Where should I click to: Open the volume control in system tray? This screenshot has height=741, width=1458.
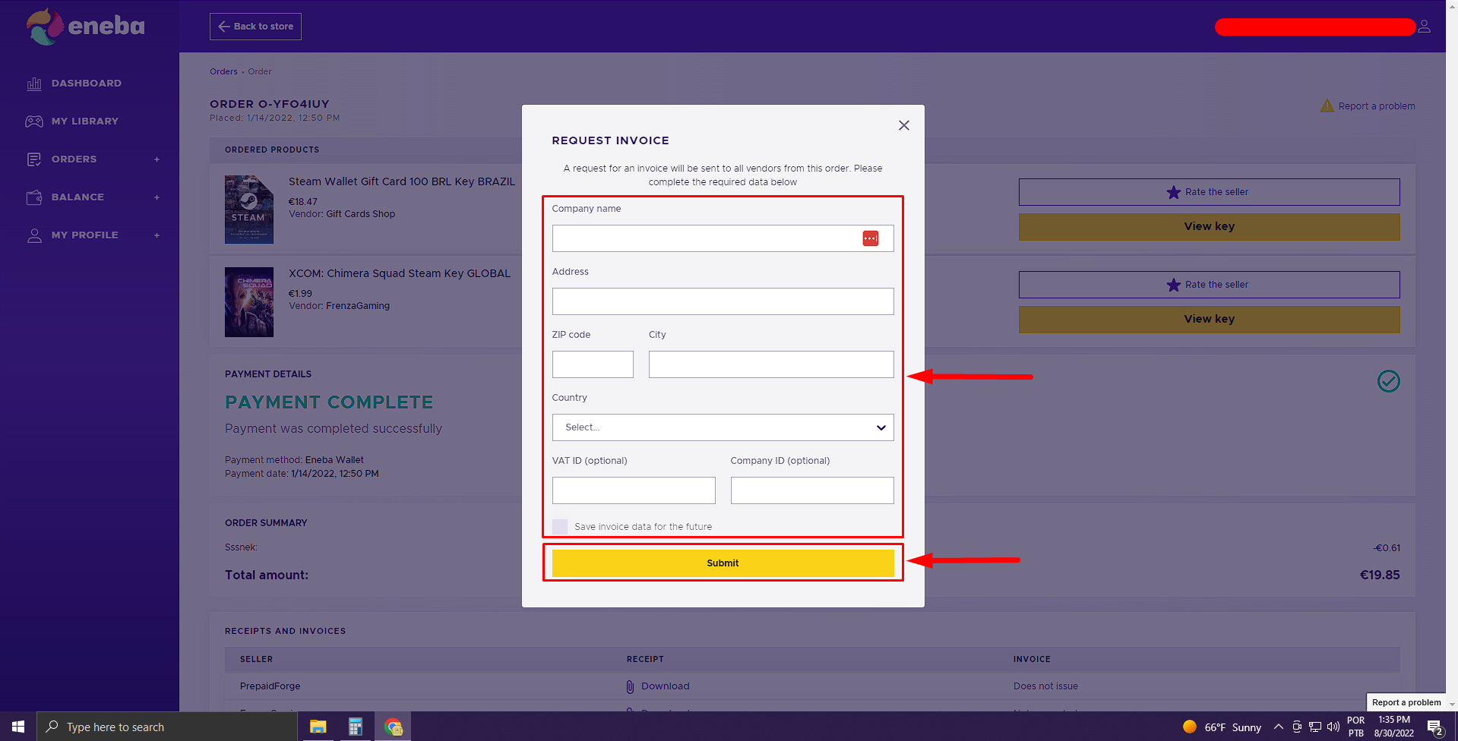pos(1333,727)
